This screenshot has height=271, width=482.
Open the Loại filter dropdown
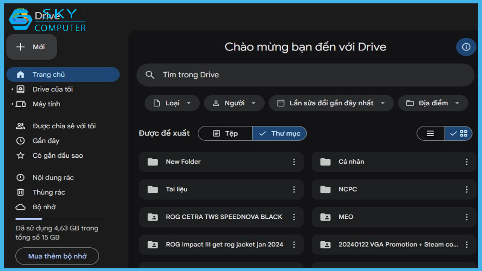tap(172, 103)
